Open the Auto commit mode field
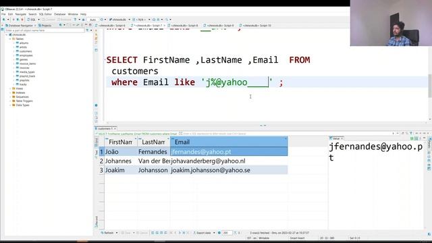Screen dimensions: 432x243 (x=93, y=20)
